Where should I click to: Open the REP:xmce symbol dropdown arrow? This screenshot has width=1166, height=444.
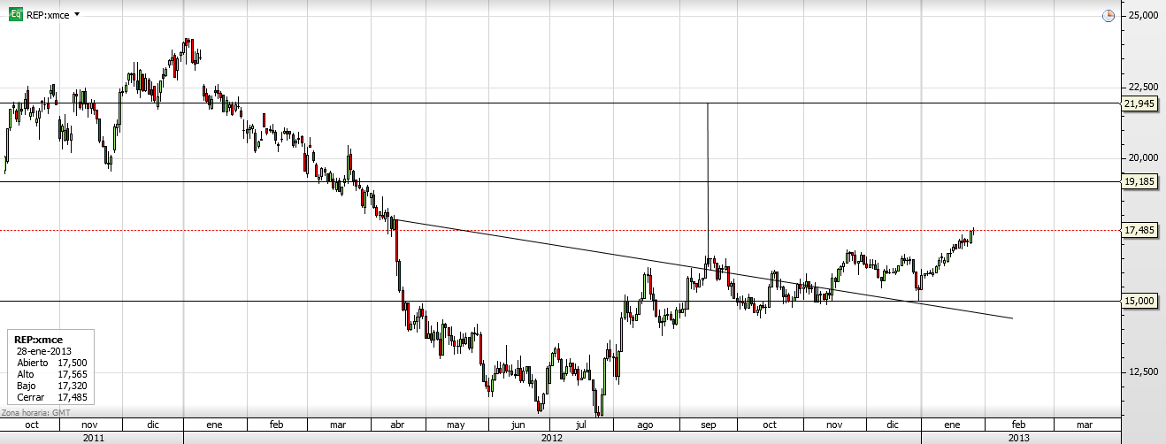[76, 15]
